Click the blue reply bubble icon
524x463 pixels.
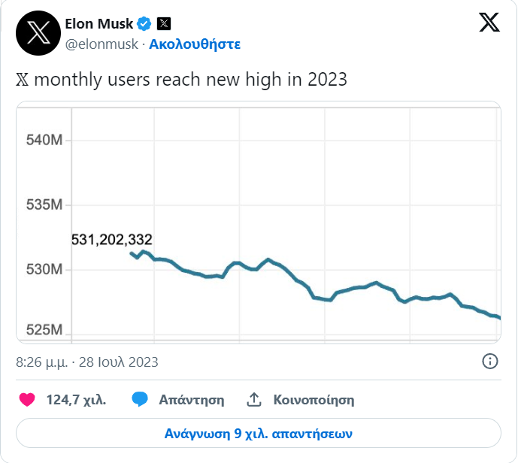tap(139, 399)
